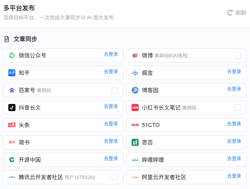Click the 用户12793260 account text
The width and height of the screenshot is (250, 189).
coord(80,178)
